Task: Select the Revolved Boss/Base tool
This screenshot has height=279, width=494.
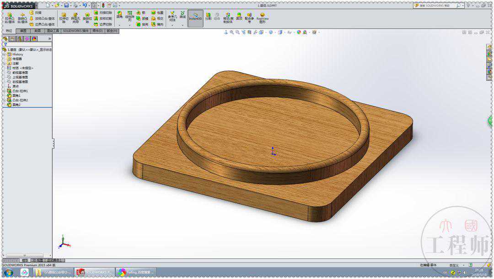Action: pyautogui.click(x=22, y=17)
